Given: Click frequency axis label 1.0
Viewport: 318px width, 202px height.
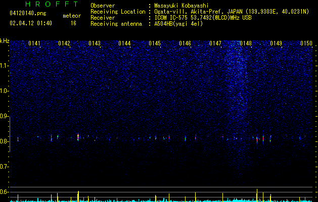Looking at the screenshot, I should point(4,91).
